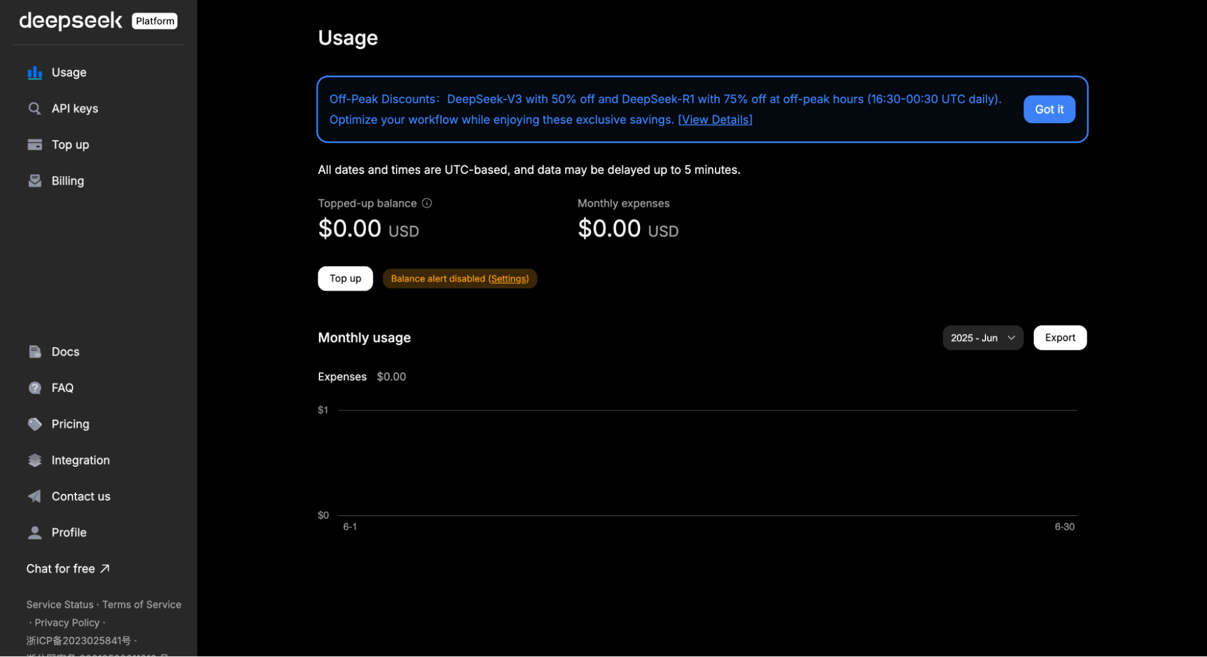Click the API keys magnifier icon
Viewport: 1207px width, 657px height.
[x=35, y=109]
